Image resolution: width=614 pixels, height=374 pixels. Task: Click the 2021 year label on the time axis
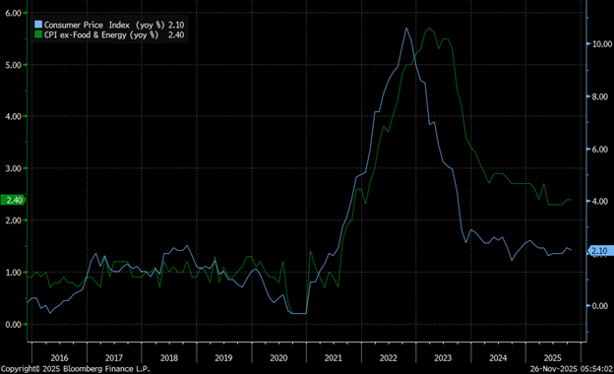point(334,358)
